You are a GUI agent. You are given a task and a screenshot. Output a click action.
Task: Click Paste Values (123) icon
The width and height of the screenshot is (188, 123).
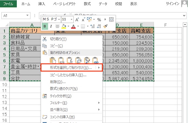point(61,60)
